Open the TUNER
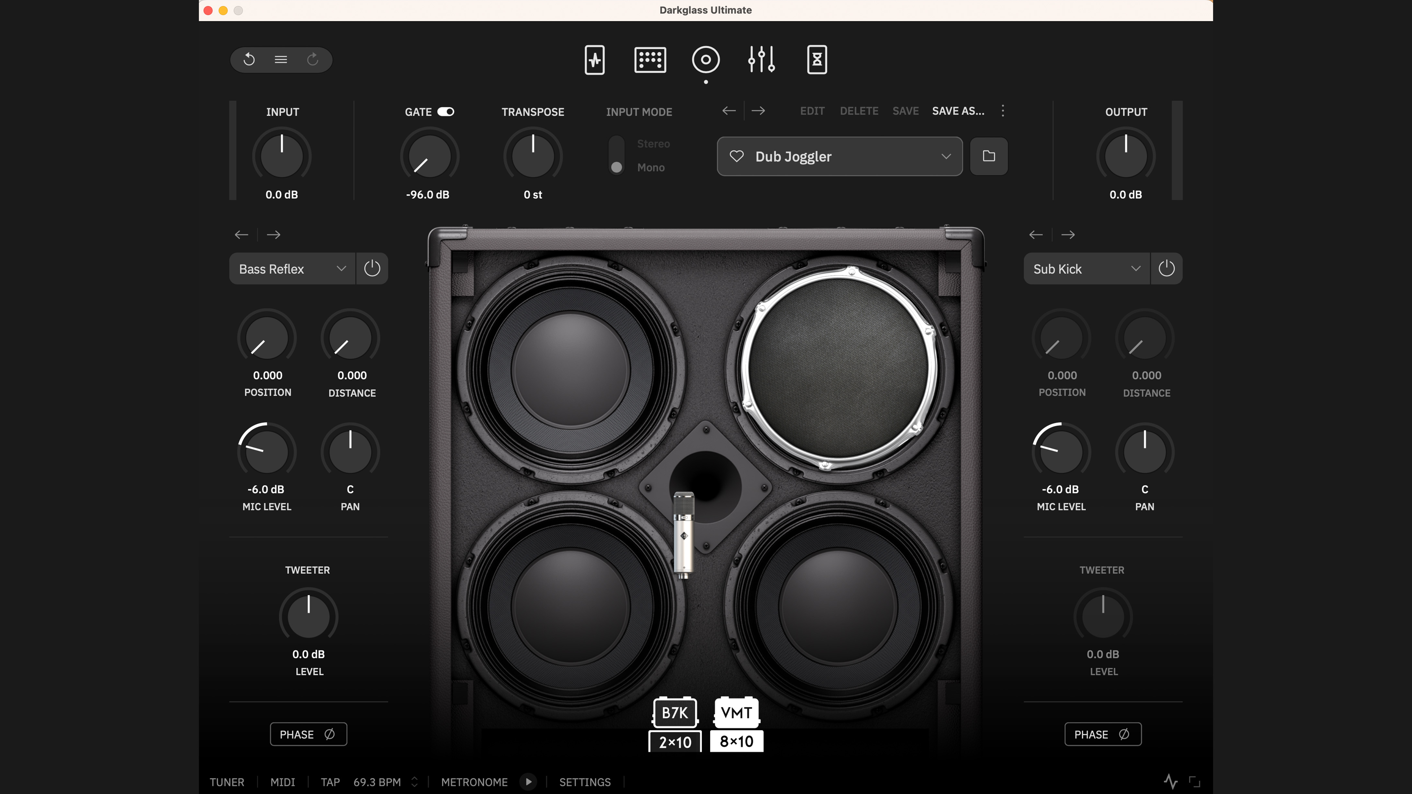The height and width of the screenshot is (794, 1412). (x=226, y=782)
